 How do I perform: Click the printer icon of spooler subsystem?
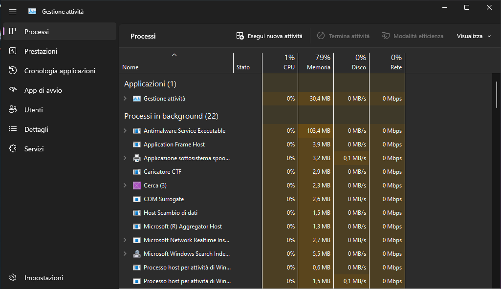tap(137, 158)
